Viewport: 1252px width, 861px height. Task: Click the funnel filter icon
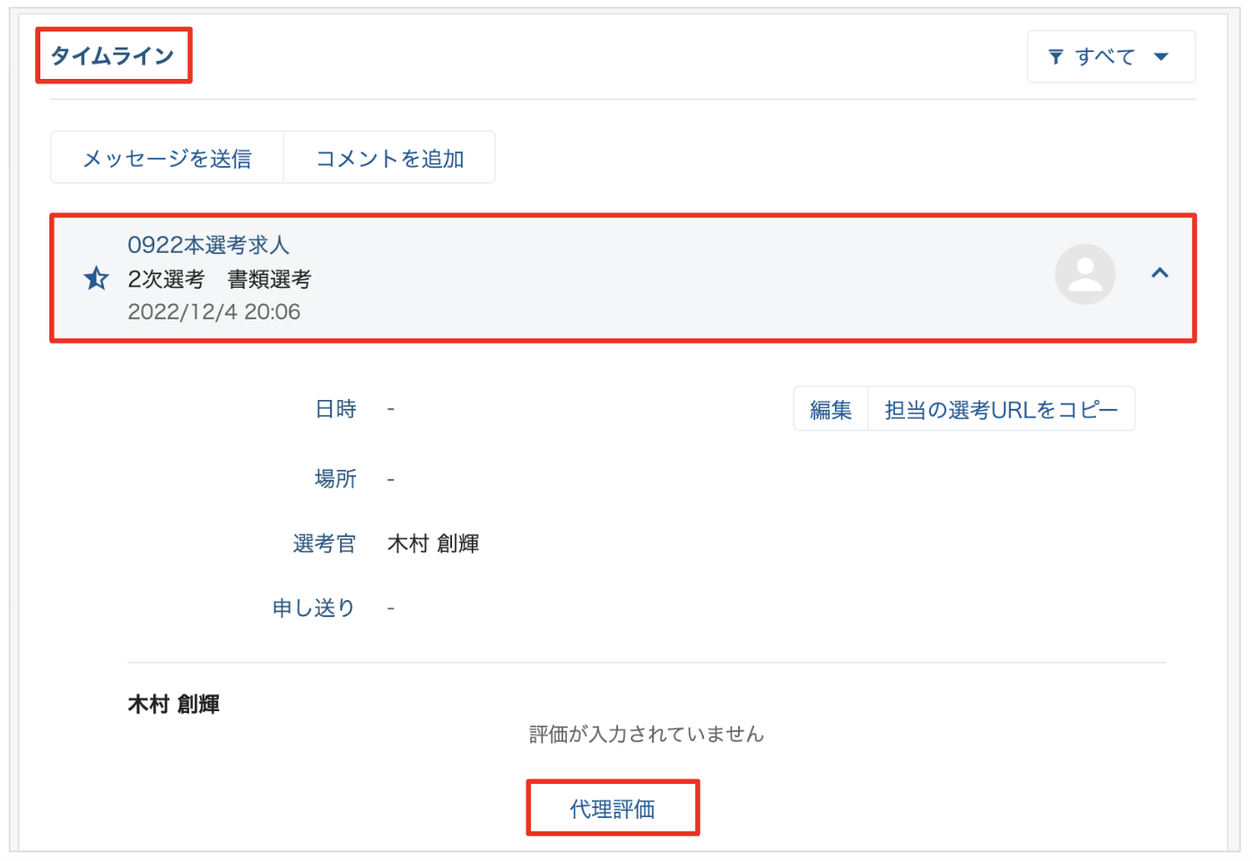[1056, 57]
